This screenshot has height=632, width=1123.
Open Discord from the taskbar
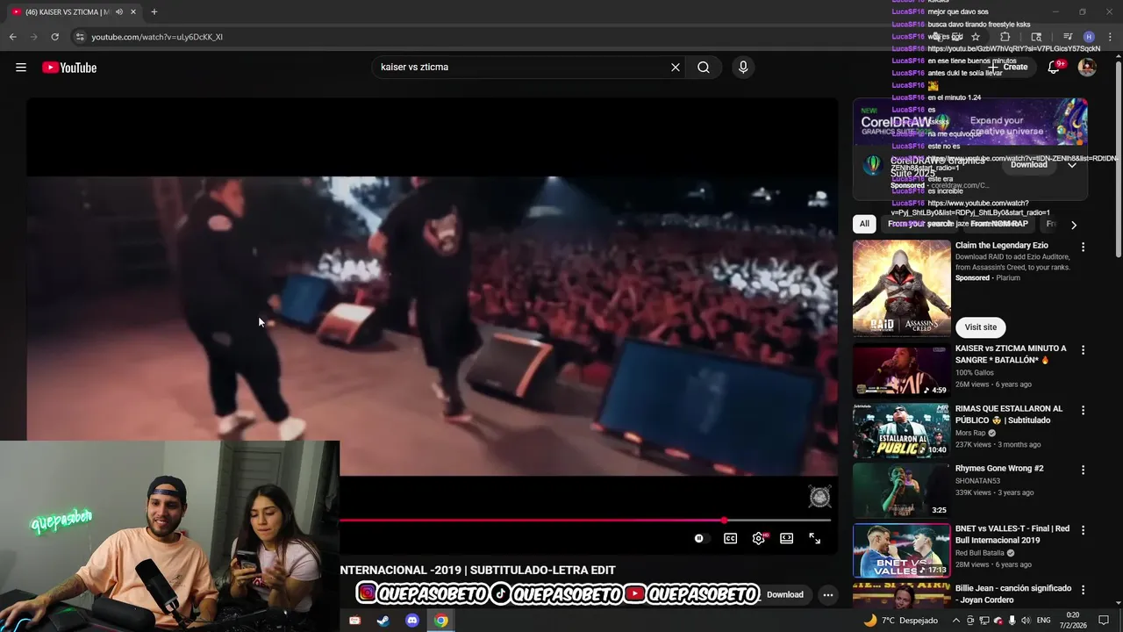click(x=412, y=621)
